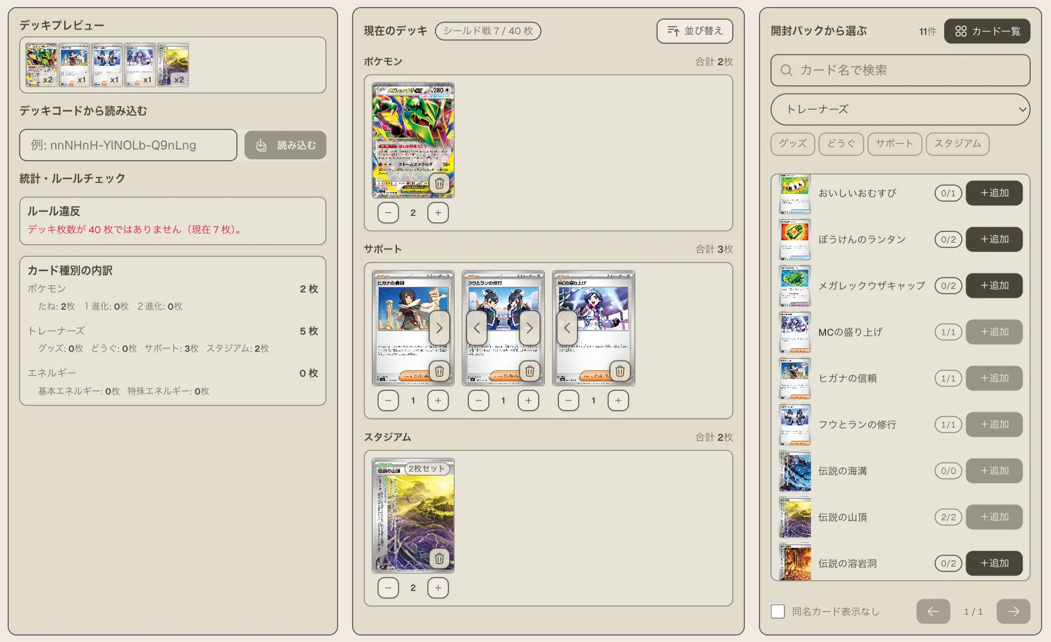The width and height of the screenshot is (1051, 642).
Task: Filter by スタジアム tab
Action: point(957,144)
